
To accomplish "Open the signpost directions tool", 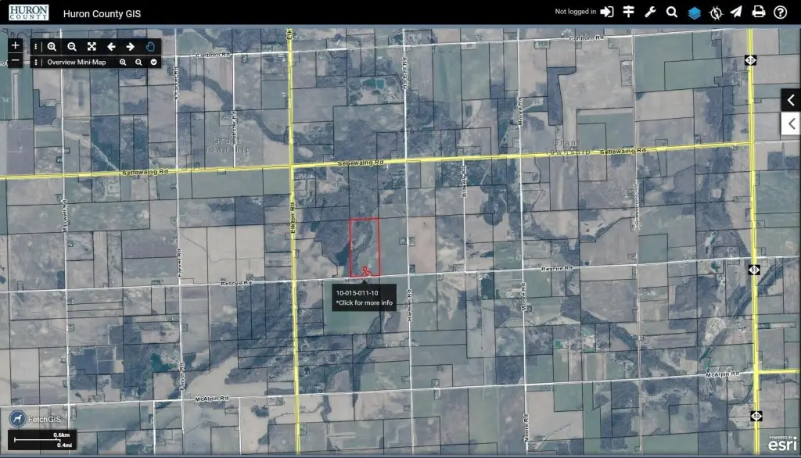I will pos(629,12).
